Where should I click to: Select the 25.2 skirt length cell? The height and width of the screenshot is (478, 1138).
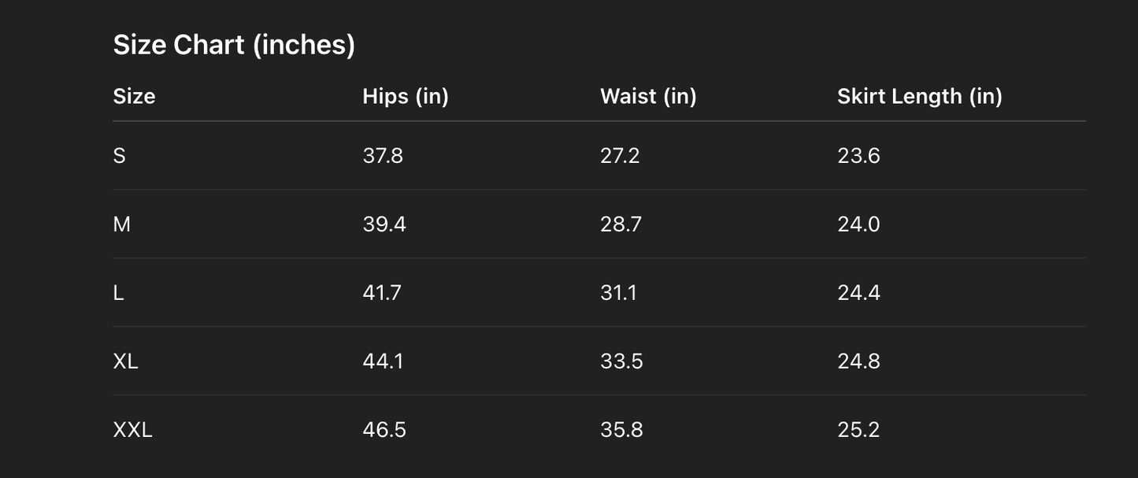pyautogui.click(x=858, y=430)
